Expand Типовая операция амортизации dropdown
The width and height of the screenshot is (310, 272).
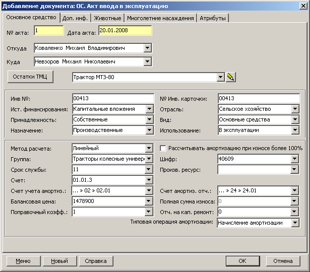tap(295, 223)
